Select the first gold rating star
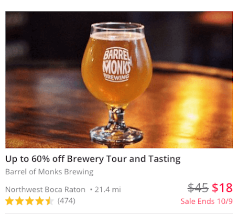Viewport: 239px width, 214px height. pos(10,201)
